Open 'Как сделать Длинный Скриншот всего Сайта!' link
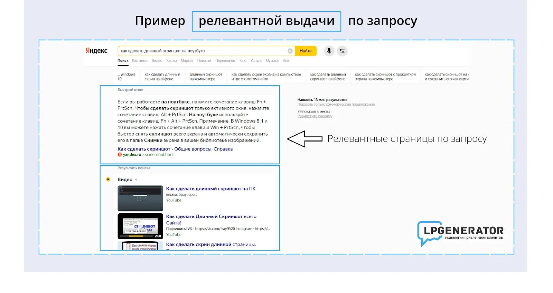Image resolution: width=553 pixels, height=293 pixels. click(x=211, y=220)
